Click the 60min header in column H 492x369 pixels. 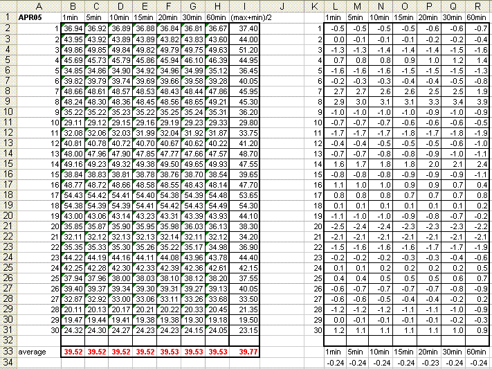coord(217,17)
